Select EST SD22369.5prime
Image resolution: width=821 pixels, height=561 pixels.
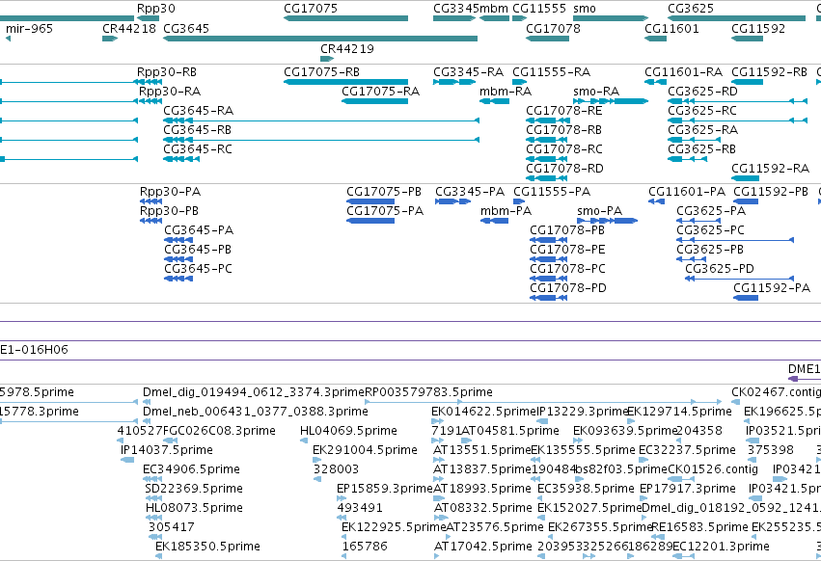tap(194, 489)
